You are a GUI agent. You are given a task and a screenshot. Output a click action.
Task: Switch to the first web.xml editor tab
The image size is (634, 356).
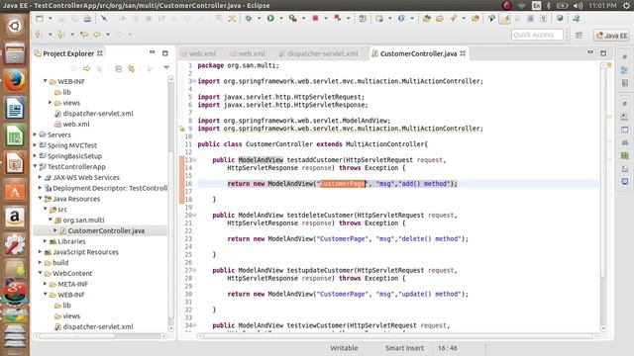(x=198, y=53)
